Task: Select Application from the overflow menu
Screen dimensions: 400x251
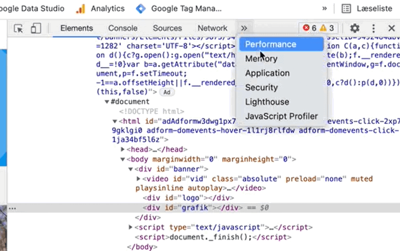Action: coord(281,73)
